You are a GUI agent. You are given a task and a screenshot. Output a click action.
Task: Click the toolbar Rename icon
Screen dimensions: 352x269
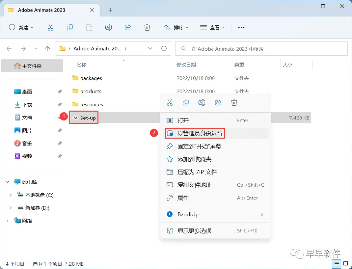pyautogui.click(x=109, y=27)
